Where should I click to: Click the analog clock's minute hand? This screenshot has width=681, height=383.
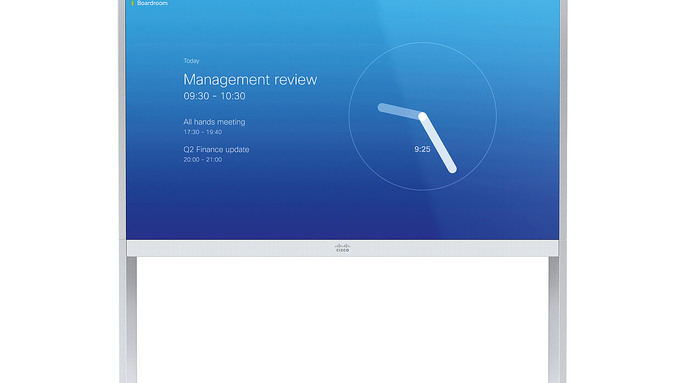coord(438,144)
